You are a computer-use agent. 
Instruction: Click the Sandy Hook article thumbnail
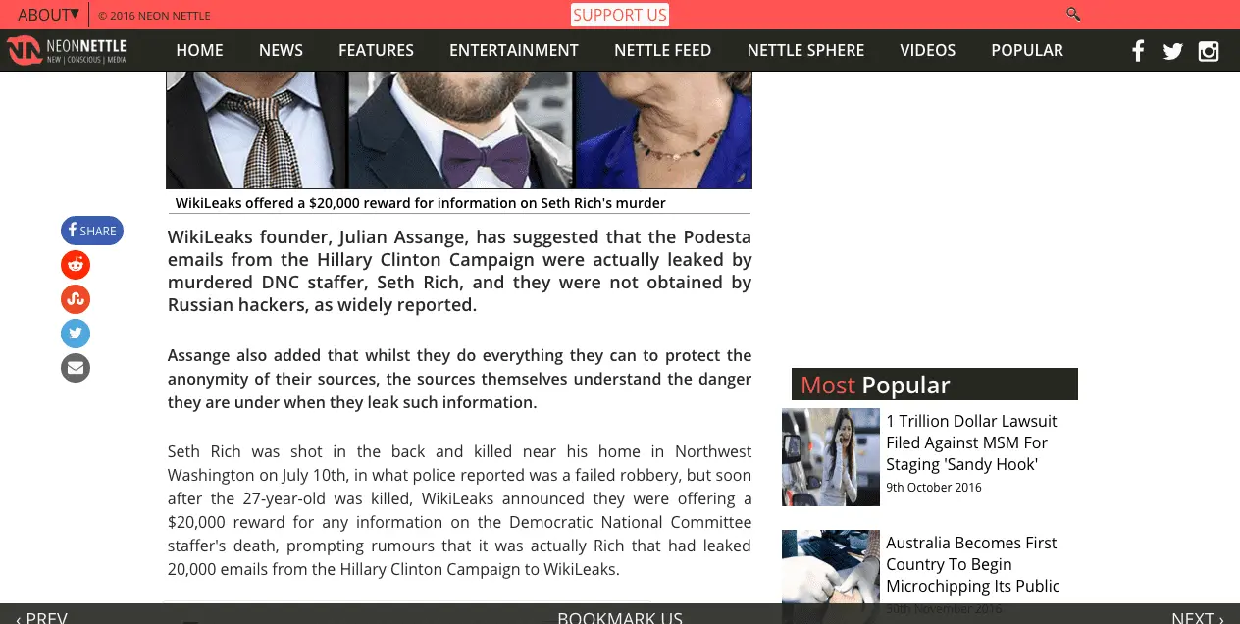[831, 457]
